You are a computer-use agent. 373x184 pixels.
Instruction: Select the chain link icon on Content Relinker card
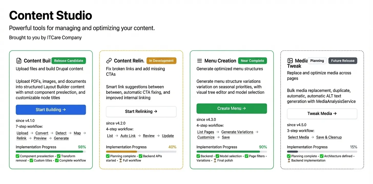(109, 61)
